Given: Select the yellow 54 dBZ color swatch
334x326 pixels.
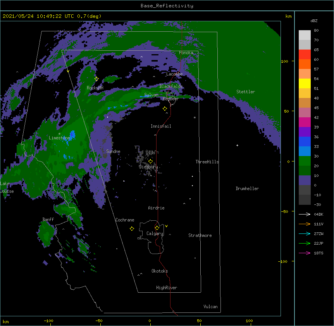Looking at the screenshot, I should (305, 83).
